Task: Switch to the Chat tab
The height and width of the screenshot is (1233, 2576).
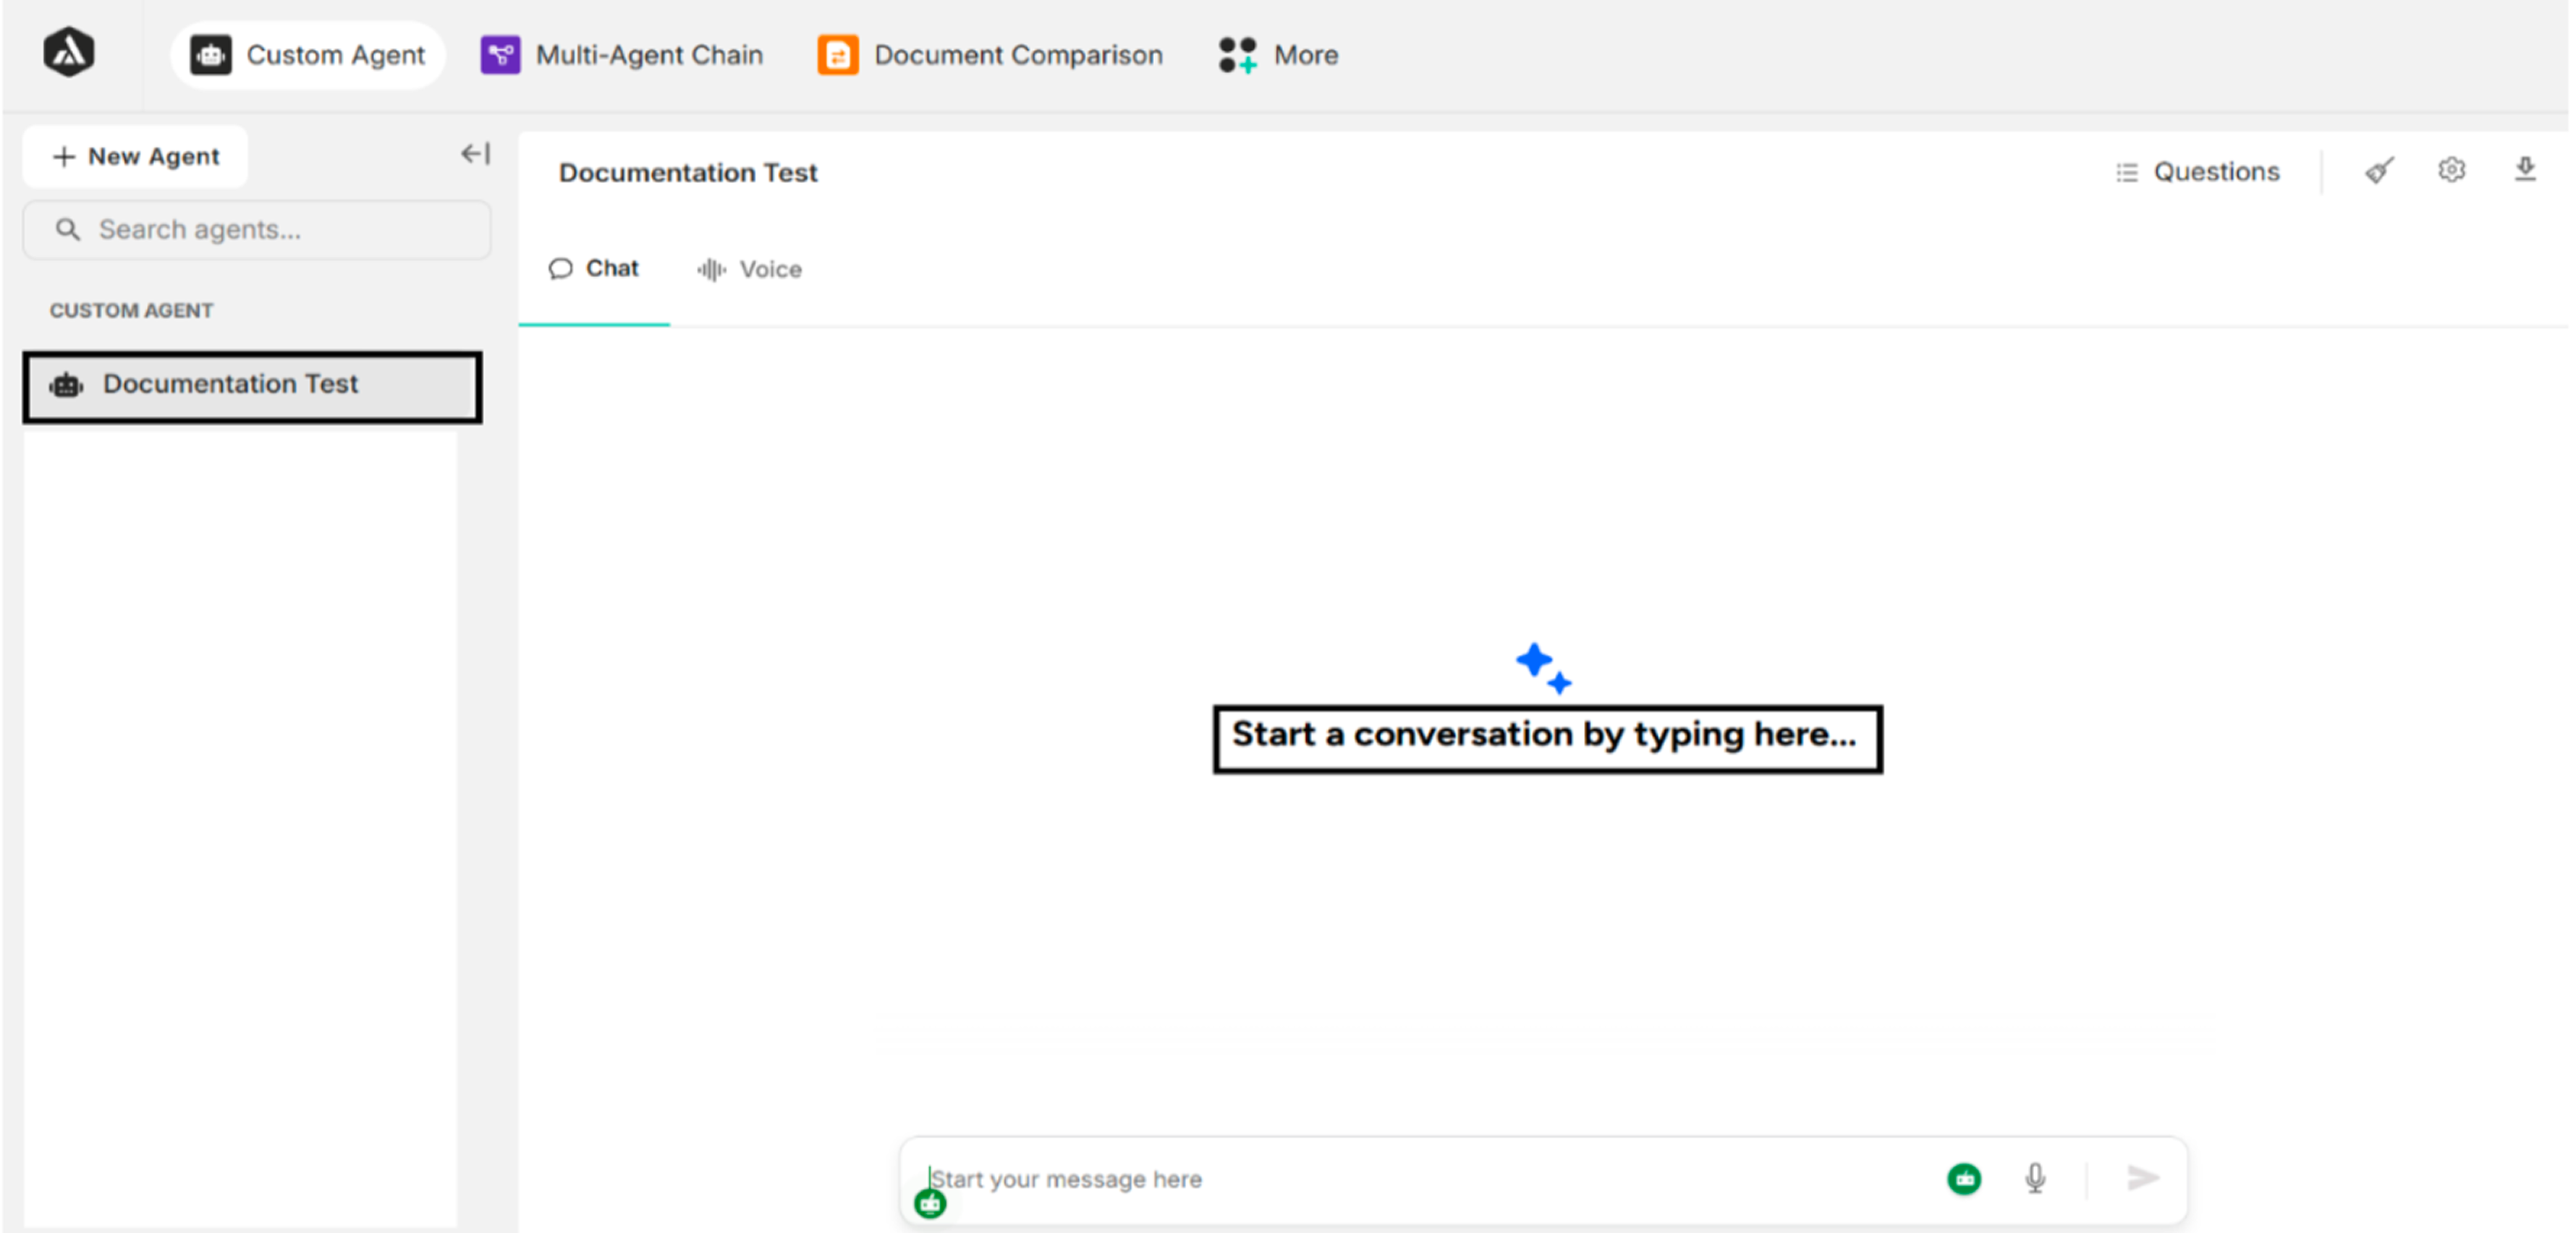Action: pos(594,269)
